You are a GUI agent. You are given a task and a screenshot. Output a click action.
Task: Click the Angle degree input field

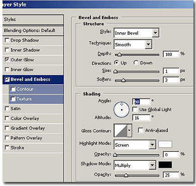pyautogui.click(x=141, y=102)
